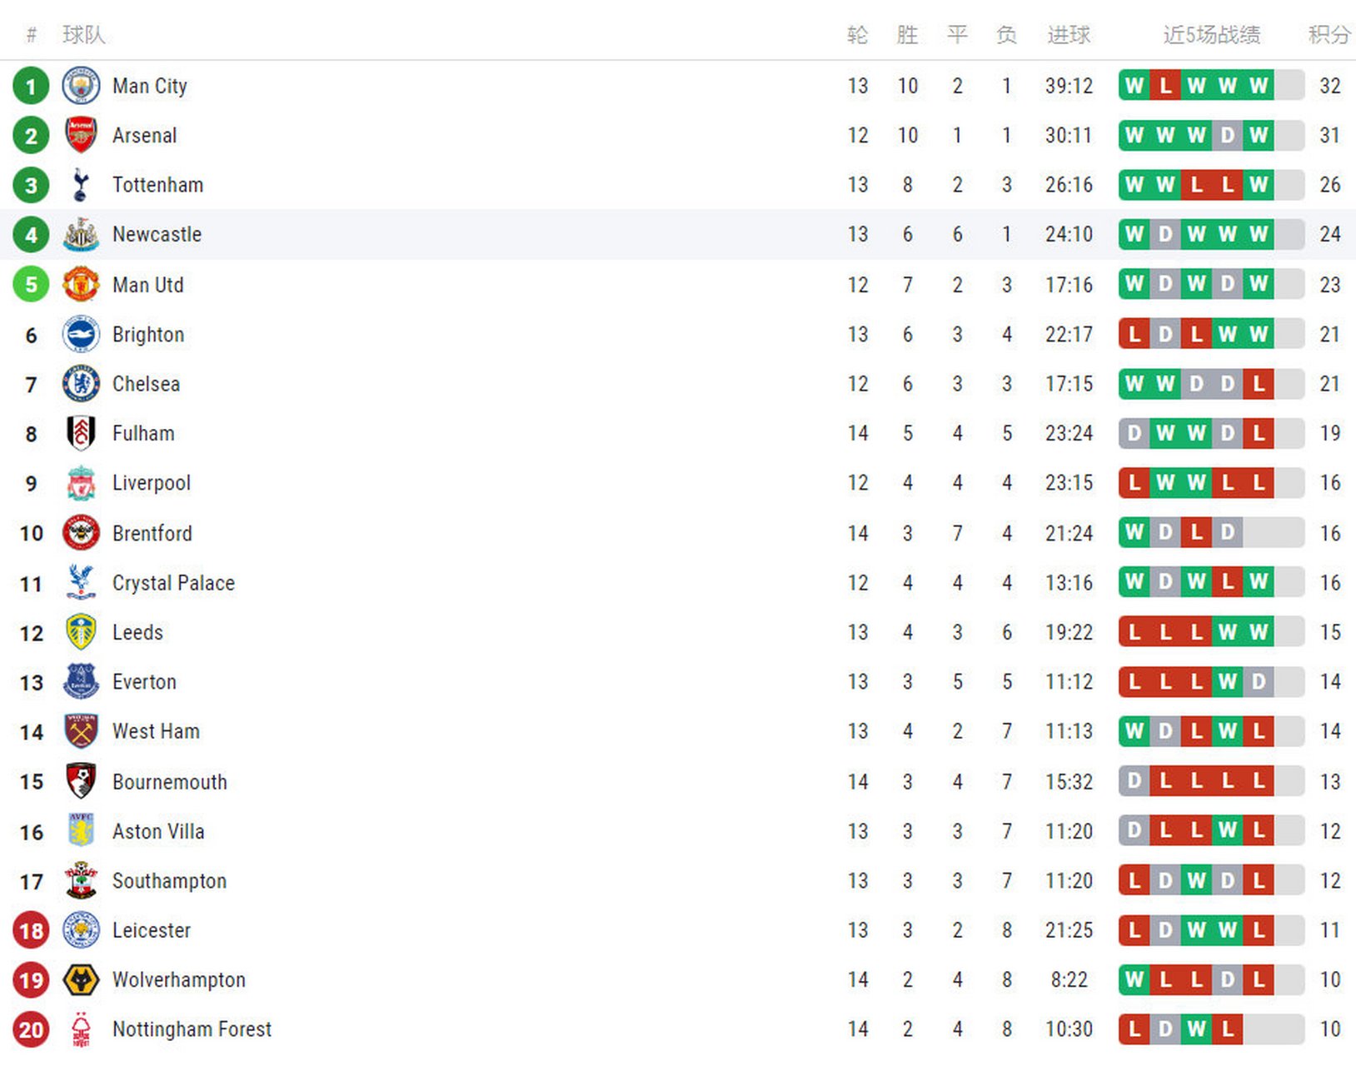The image size is (1356, 1066).
Task: Click the Crystal Palace eagle crest
Action: (81, 582)
